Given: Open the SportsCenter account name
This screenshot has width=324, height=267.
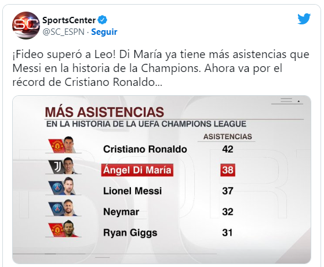Looking at the screenshot, I should (69, 20).
